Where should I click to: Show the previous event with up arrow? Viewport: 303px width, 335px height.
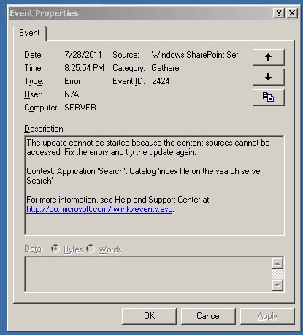[269, 57]
